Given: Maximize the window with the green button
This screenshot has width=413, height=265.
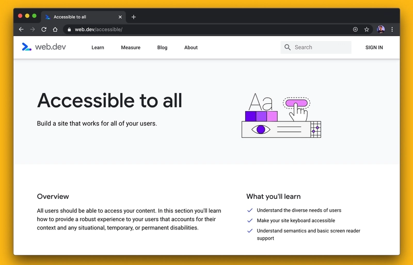Looking at the screenshot, I should coord(34,16).
